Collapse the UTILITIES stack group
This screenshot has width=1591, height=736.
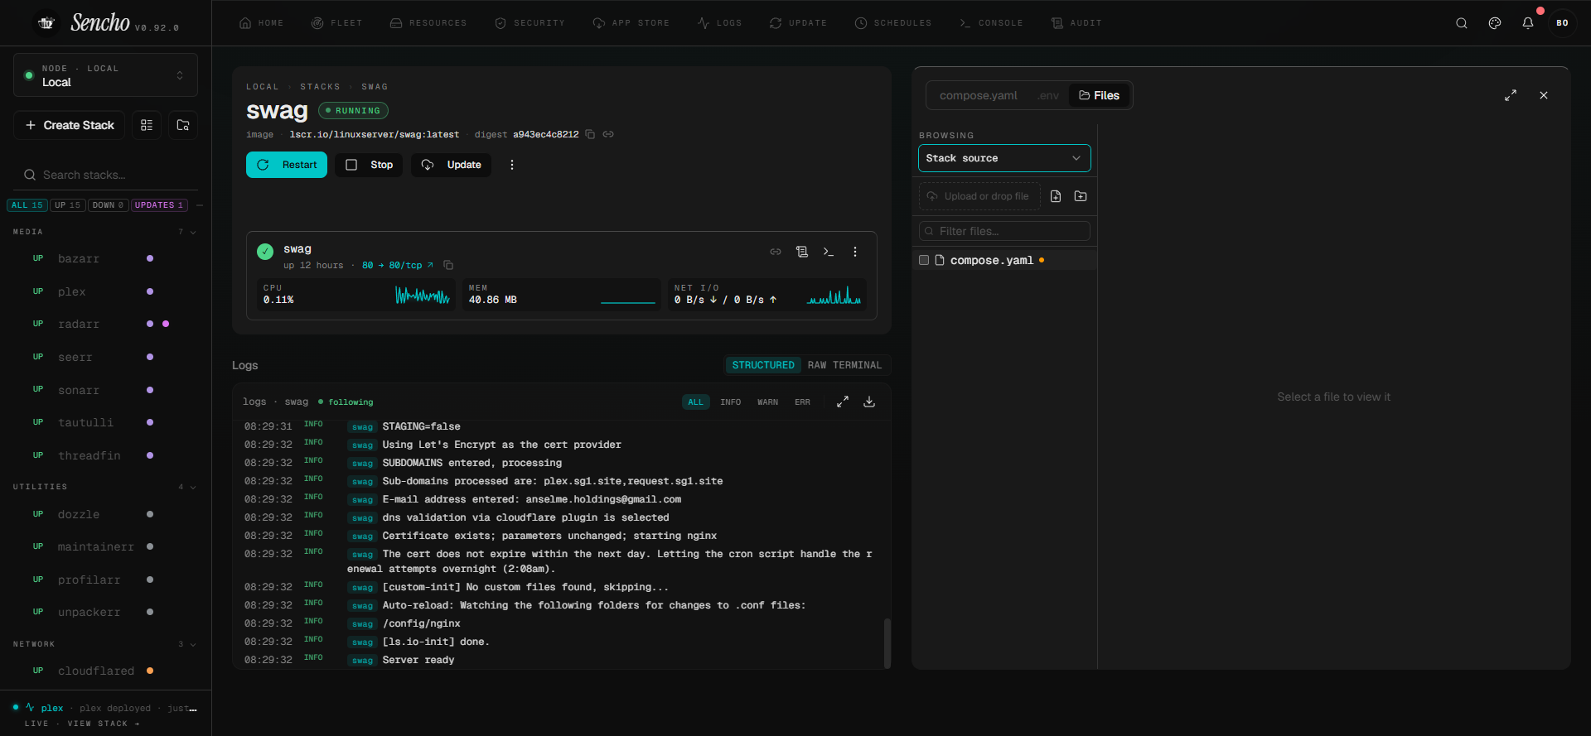[x=193, y=487]
